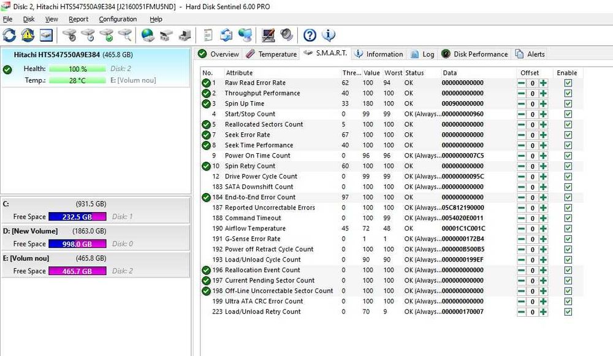Toggle Enable checkbox for Airflow Temperature
The image size is (613, 356).
tap(568, 229)
